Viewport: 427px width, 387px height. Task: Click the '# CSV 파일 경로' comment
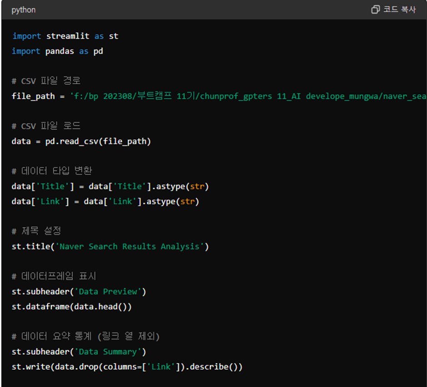(x=46, y=81)
